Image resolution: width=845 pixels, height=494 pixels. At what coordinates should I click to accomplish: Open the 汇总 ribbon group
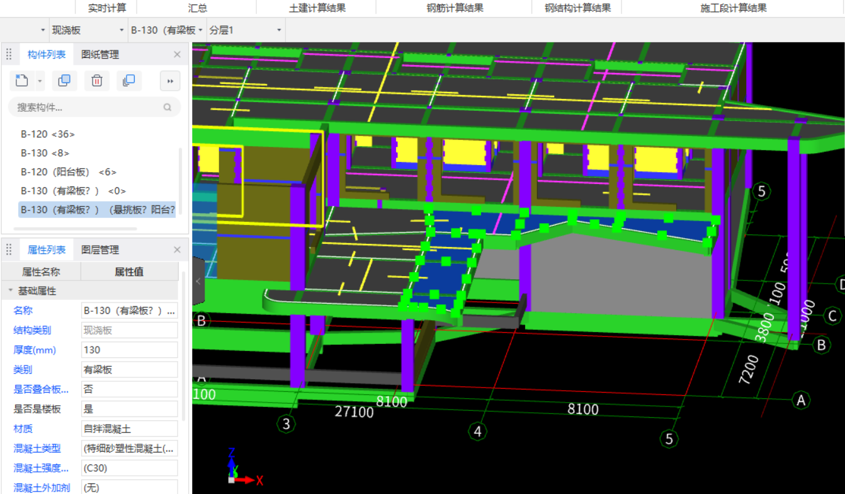[197, 8]
